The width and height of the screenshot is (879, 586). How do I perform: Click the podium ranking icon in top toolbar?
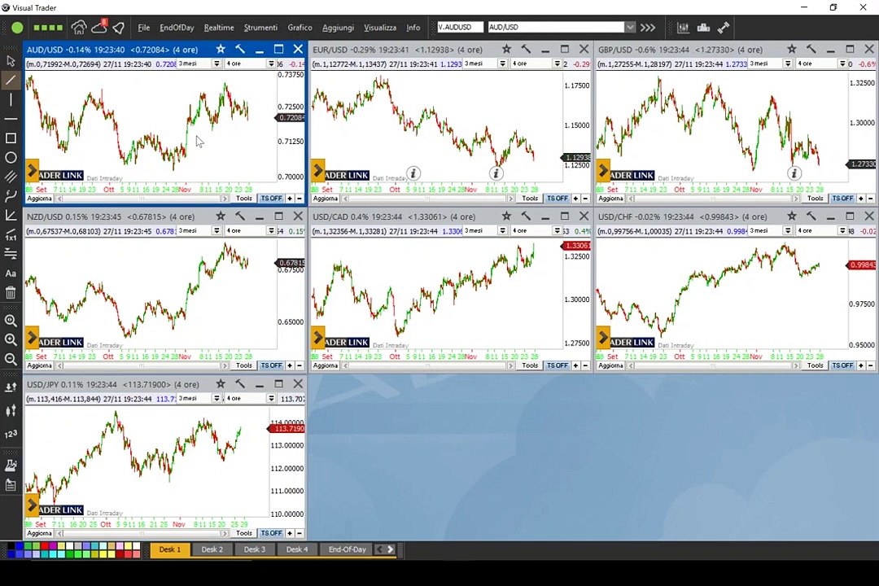pos(703,28)
